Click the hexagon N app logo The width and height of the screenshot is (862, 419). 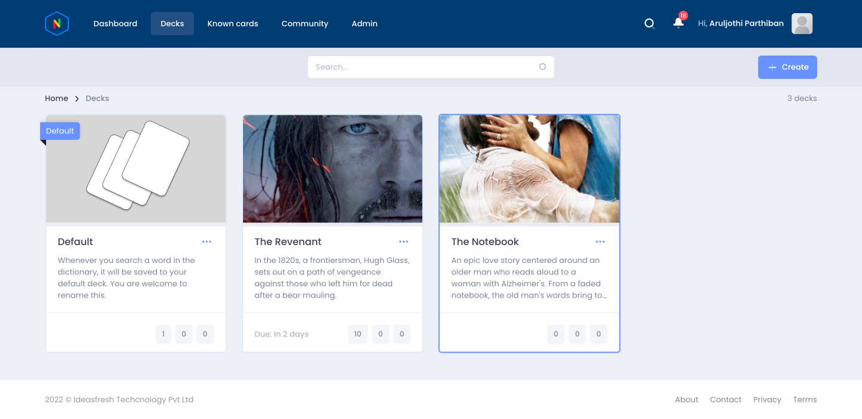pyautogui.click(x=57, y=24)
